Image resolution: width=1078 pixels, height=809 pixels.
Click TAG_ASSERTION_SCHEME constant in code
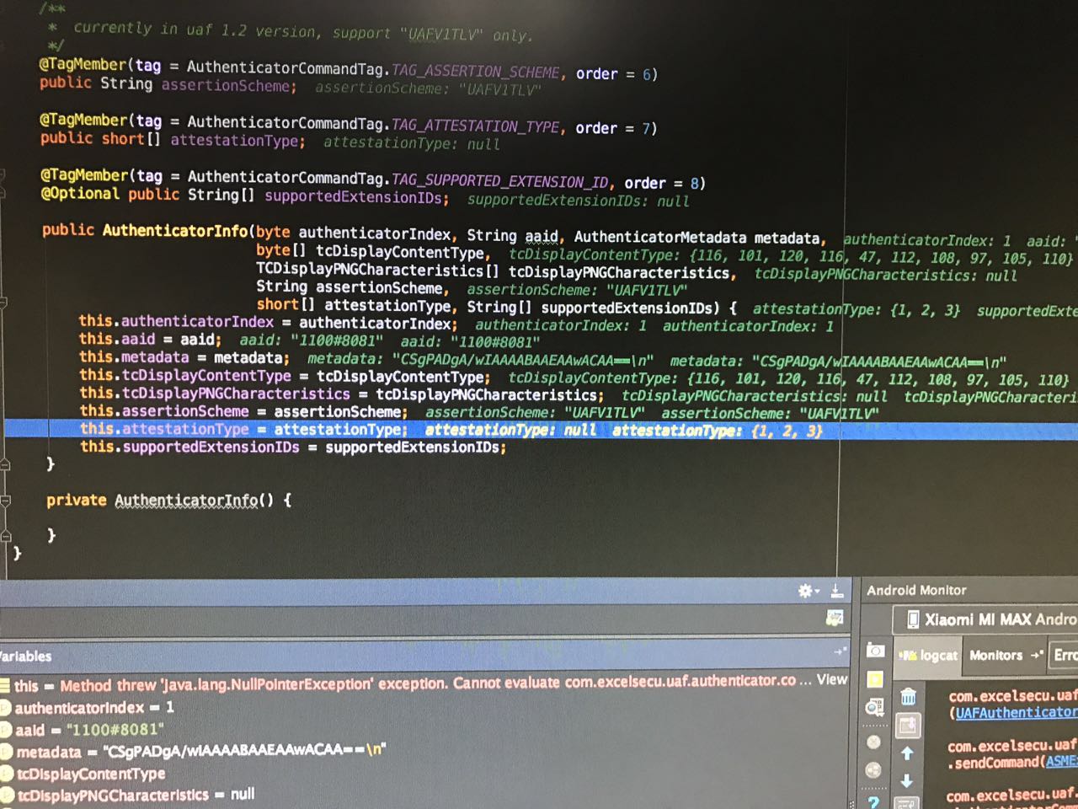[476, 72]
